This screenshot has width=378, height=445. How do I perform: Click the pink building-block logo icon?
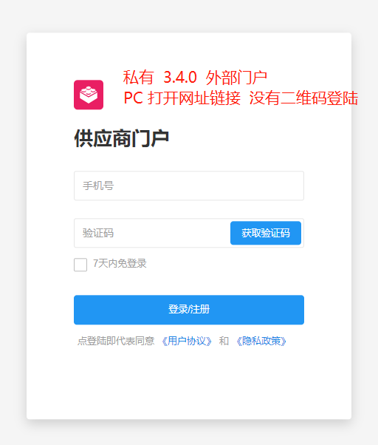pos(89,95)
